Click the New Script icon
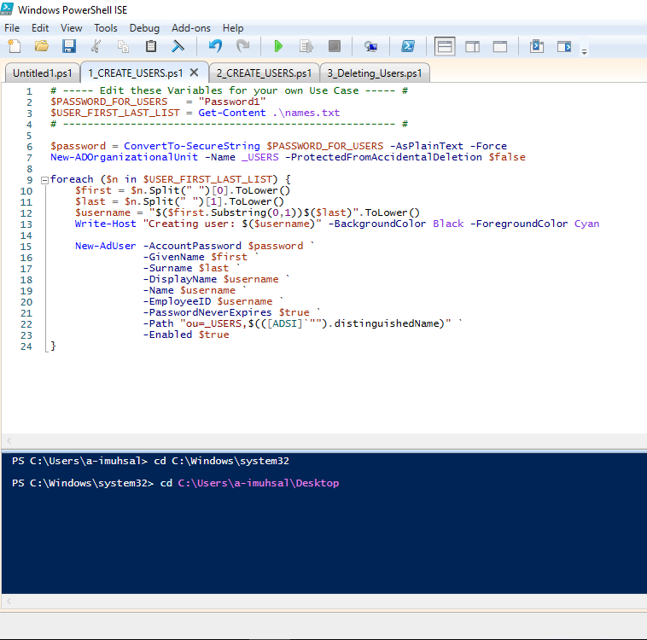Screen dimensions: 647x640 pyautogui.click(x=14, y=46)
